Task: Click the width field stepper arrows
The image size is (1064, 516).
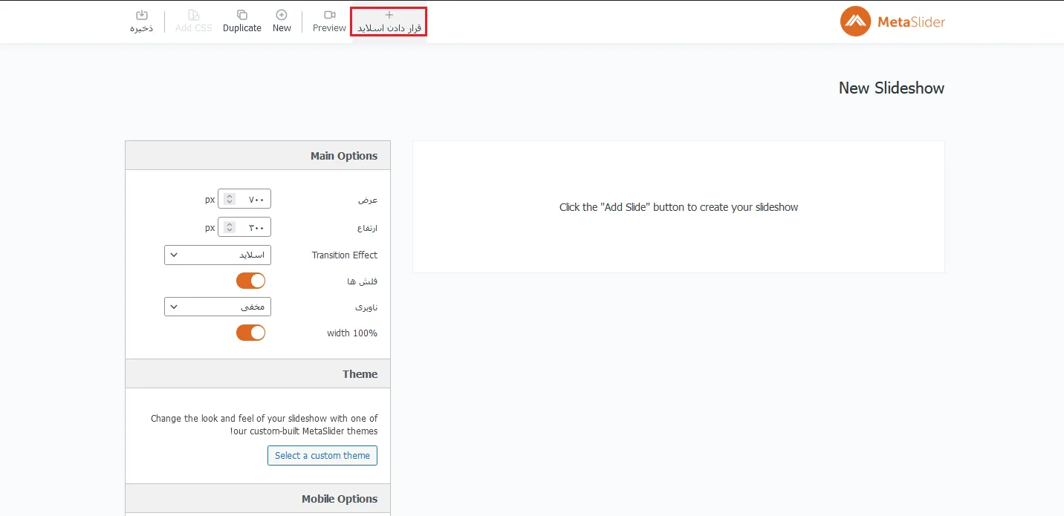Action: [230, 199]
